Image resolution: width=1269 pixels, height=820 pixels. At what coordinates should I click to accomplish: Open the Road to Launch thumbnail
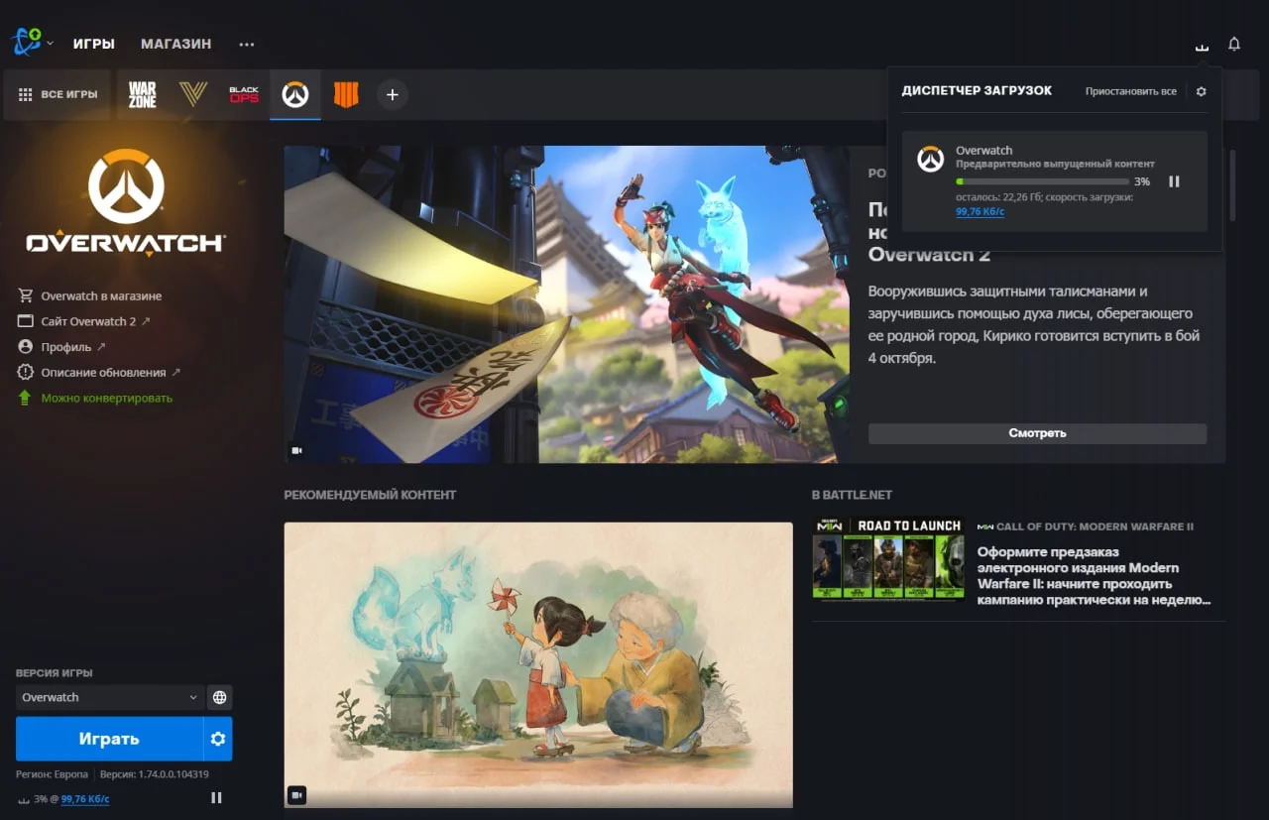click(x=888, y=557)
